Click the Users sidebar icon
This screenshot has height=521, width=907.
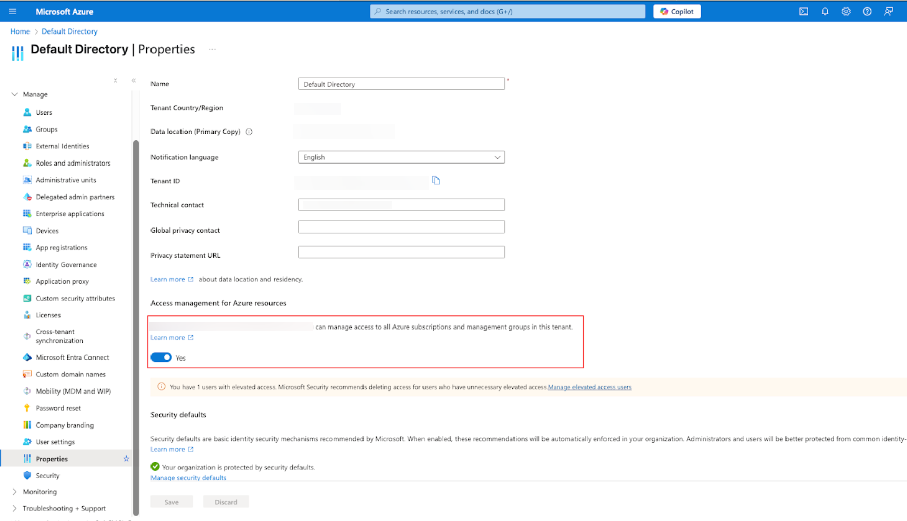click(x=27, y=112)
